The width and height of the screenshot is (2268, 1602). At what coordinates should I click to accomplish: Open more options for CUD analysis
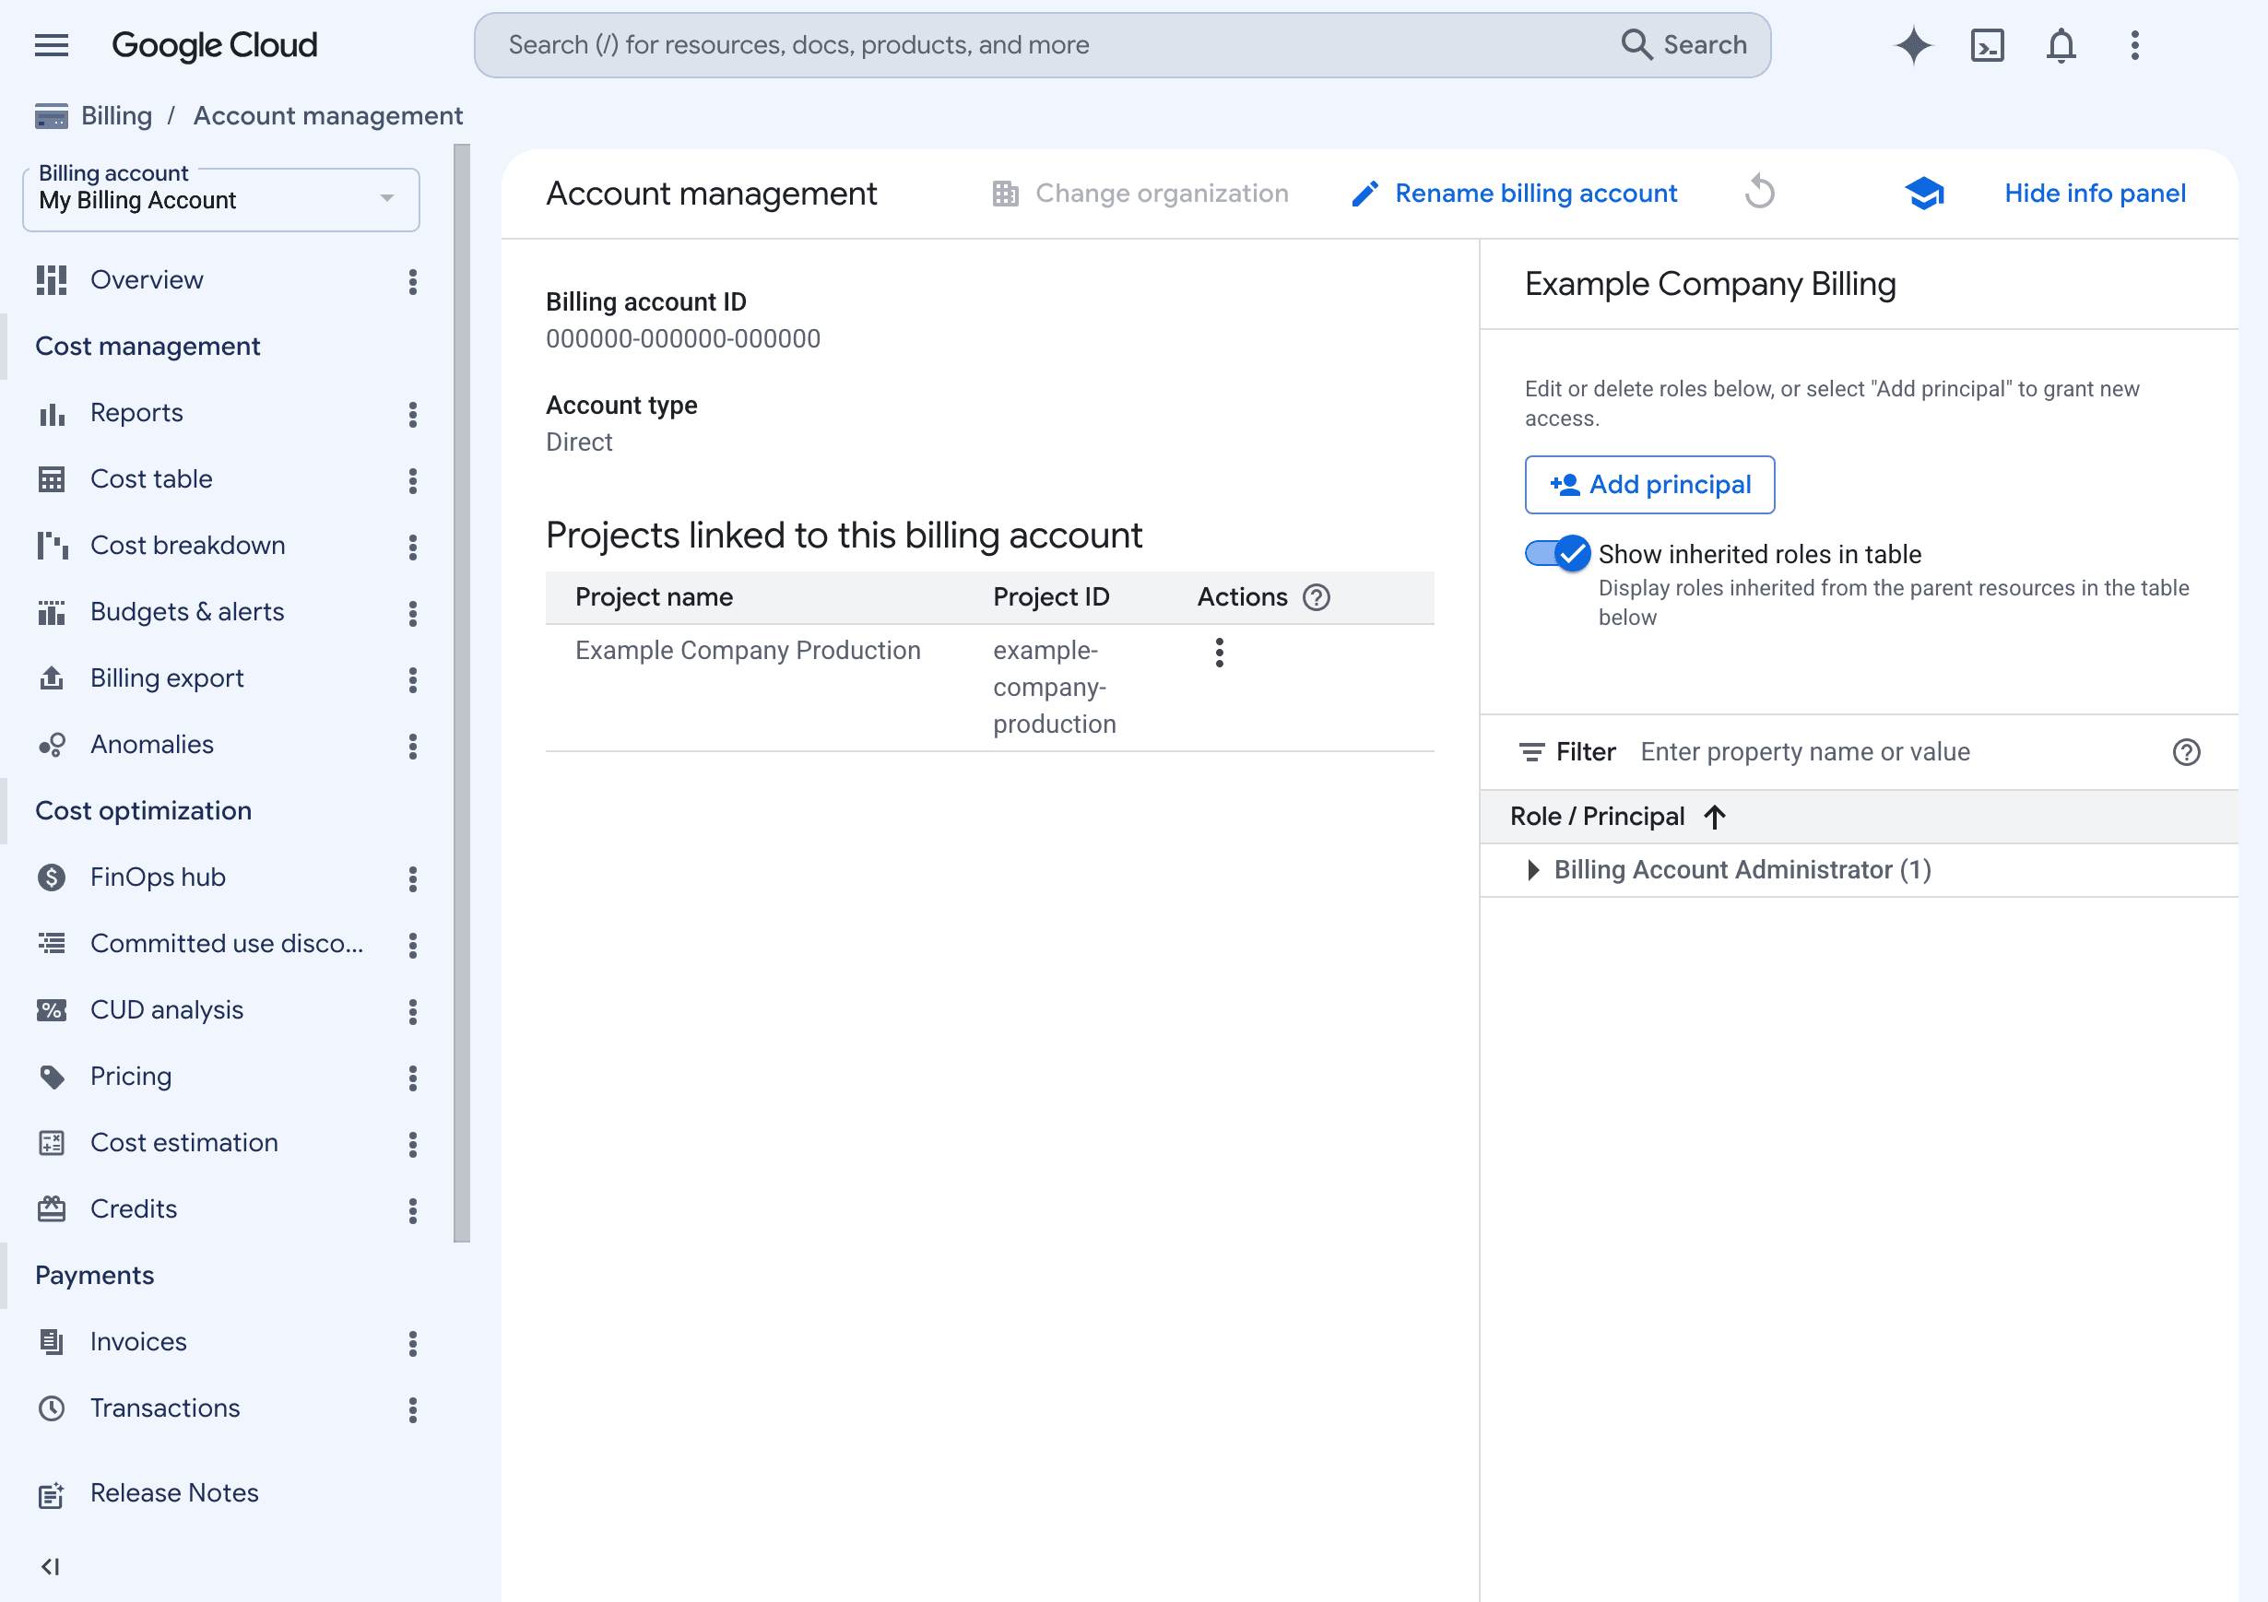(x=413, y=1011)
